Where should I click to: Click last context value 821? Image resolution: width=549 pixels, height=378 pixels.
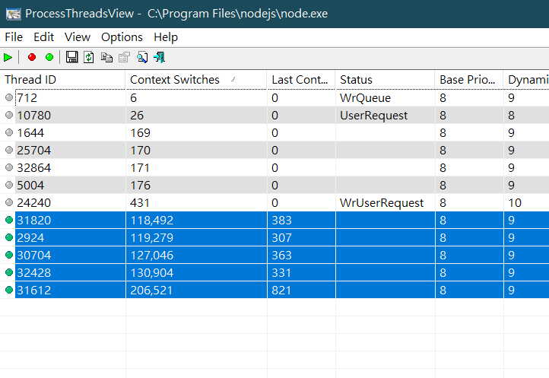(x=281, y=291)
